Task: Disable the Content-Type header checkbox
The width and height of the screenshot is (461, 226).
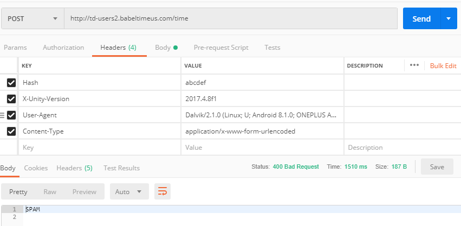Action: coord(11,131)
